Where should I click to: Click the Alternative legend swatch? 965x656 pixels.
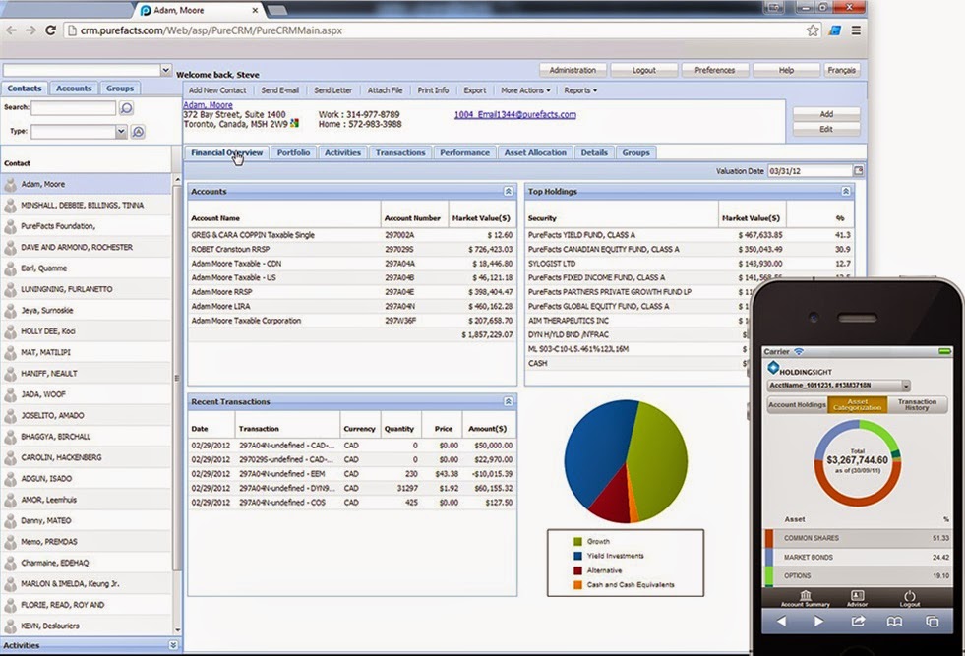point(577,570)
